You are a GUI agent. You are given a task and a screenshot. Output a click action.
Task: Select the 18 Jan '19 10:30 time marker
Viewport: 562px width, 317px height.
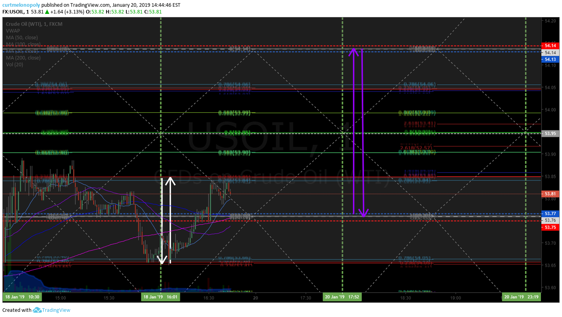pyautogui.click(x=22, y=297)
